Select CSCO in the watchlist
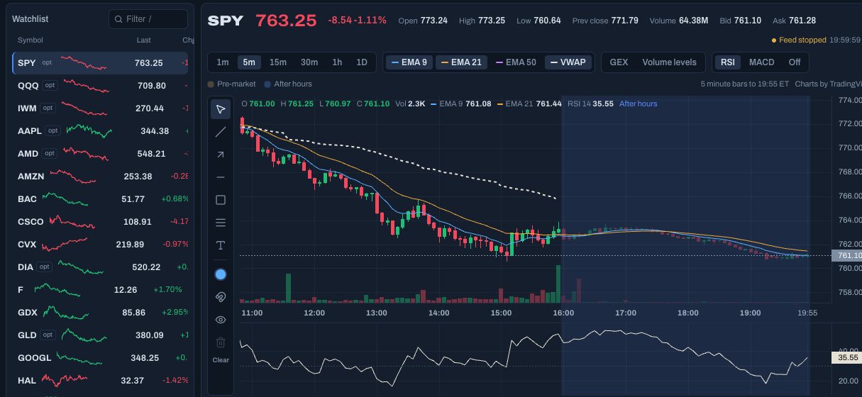 [x=100, y=222]
